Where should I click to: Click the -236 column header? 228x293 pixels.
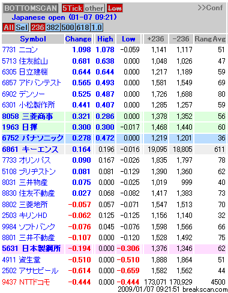(181, 38)
